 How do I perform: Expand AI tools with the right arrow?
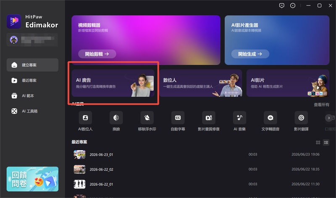tap(329, 118)
